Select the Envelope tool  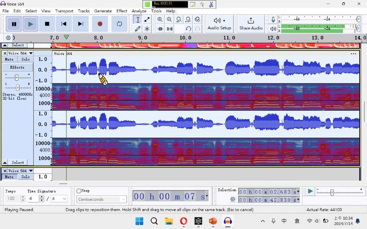point(147,20)
